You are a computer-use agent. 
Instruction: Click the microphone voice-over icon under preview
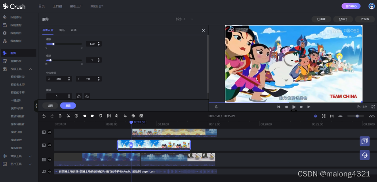(216, 107)
